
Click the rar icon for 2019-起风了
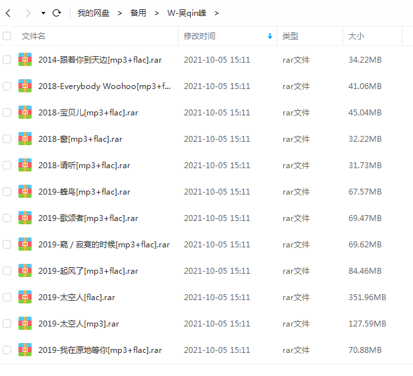click(x=25, y=270)
